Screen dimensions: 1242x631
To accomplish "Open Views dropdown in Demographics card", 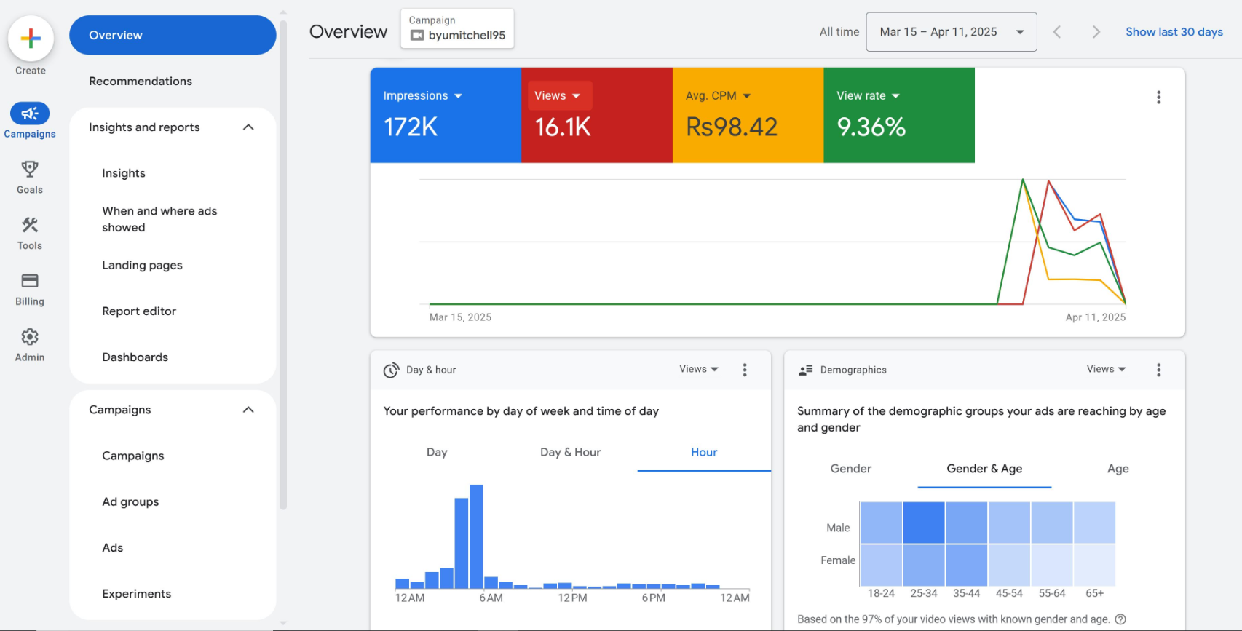I will tap(1106, 369).
